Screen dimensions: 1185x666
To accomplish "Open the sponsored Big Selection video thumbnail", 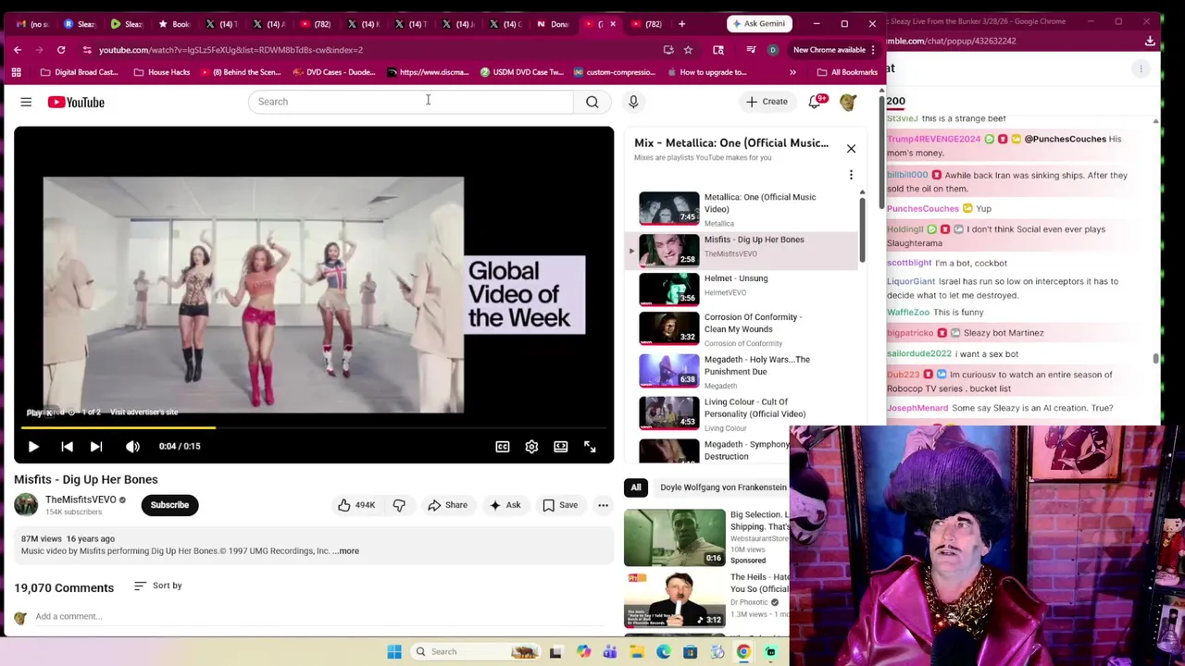I will 675,537.
